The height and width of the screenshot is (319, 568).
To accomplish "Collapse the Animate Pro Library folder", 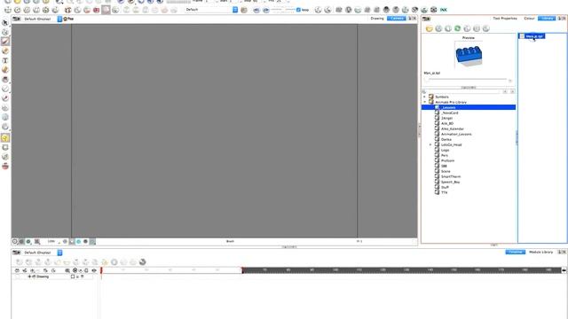I will [x=424, y=102].
